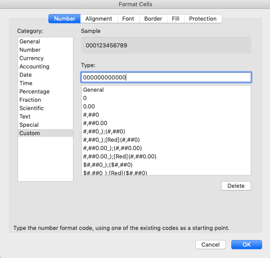Screen dimensions: 270x258
Task: Choose the Text category
Action: click(x=45, y=116)
